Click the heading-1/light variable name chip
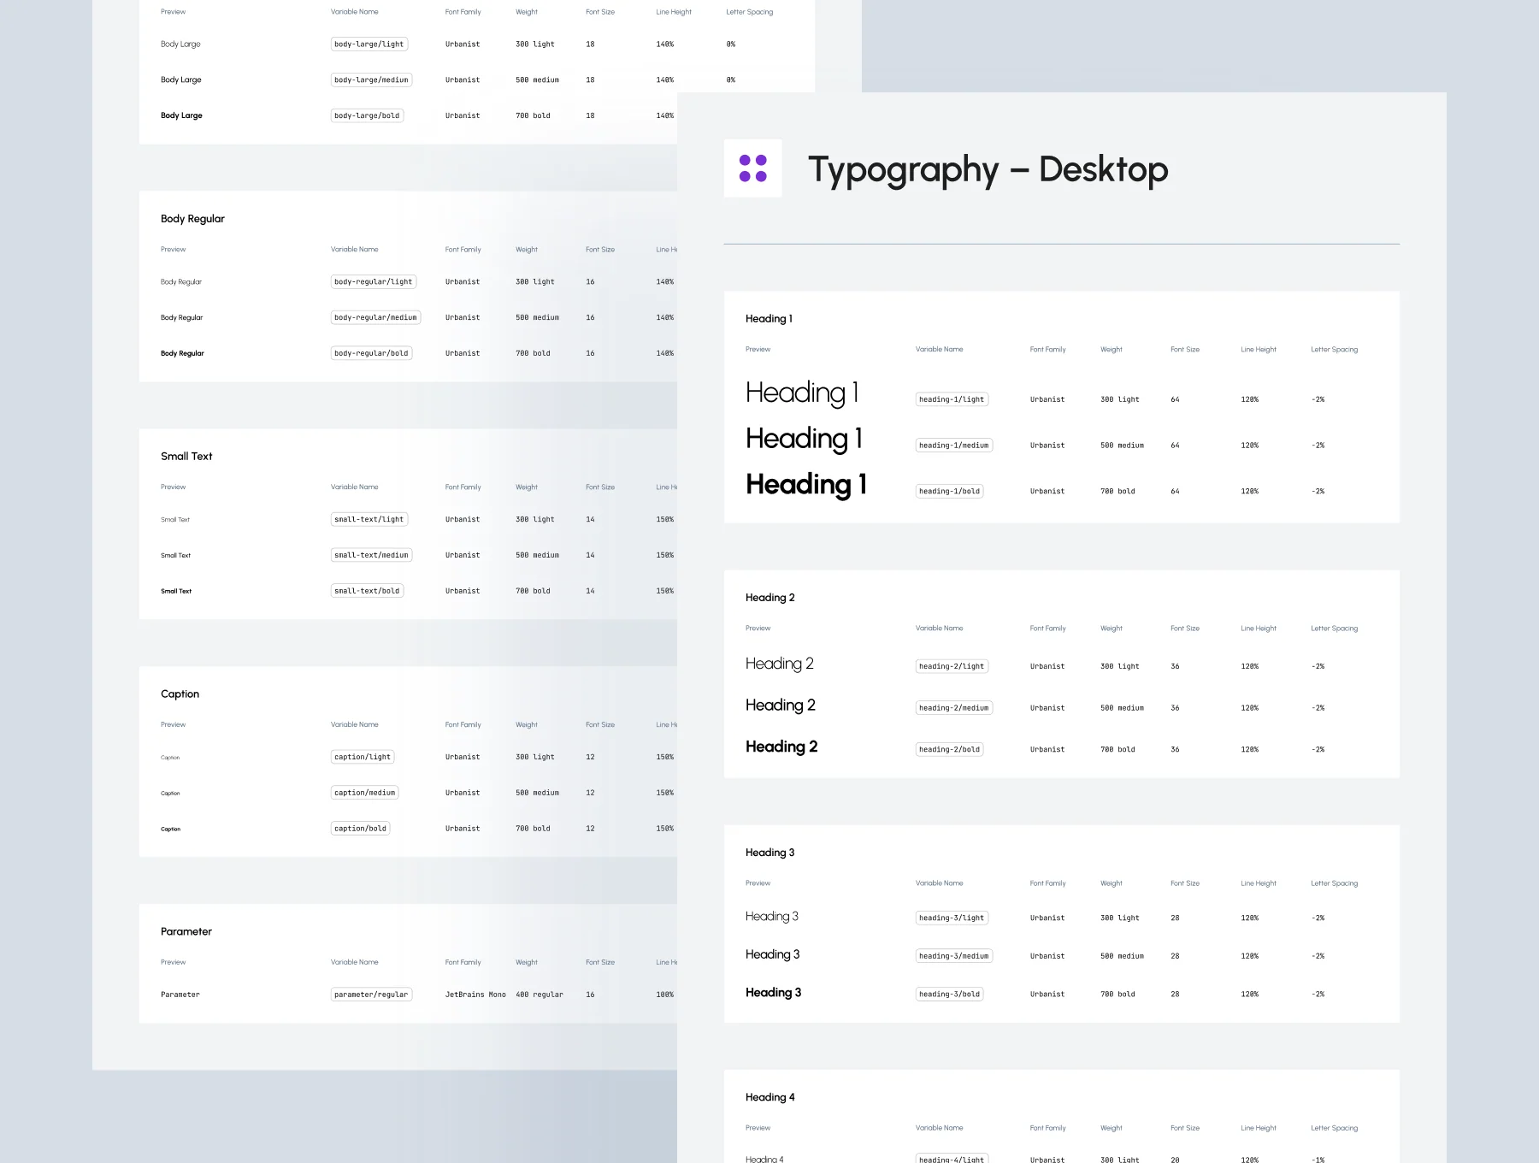 coord(952,399)
